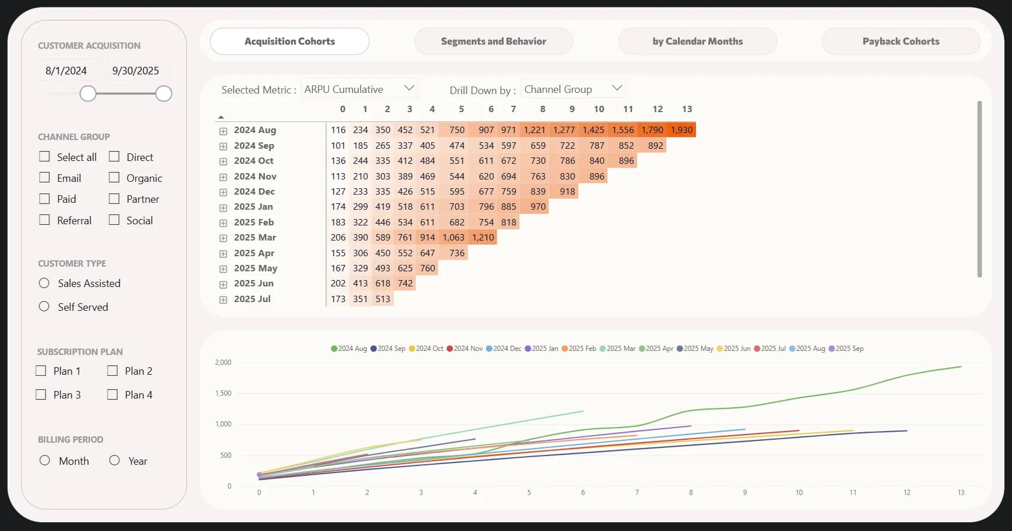Click the 2025 Sep legend marker
The image size is (1012, 531).
[831, 349]
